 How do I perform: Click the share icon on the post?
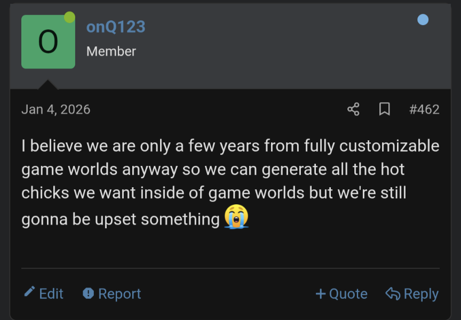pos(353,109)
